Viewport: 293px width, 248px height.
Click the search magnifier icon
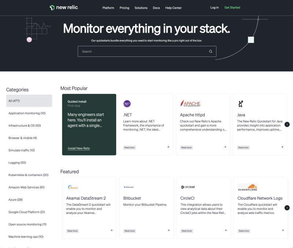click(x=211, y=51)
